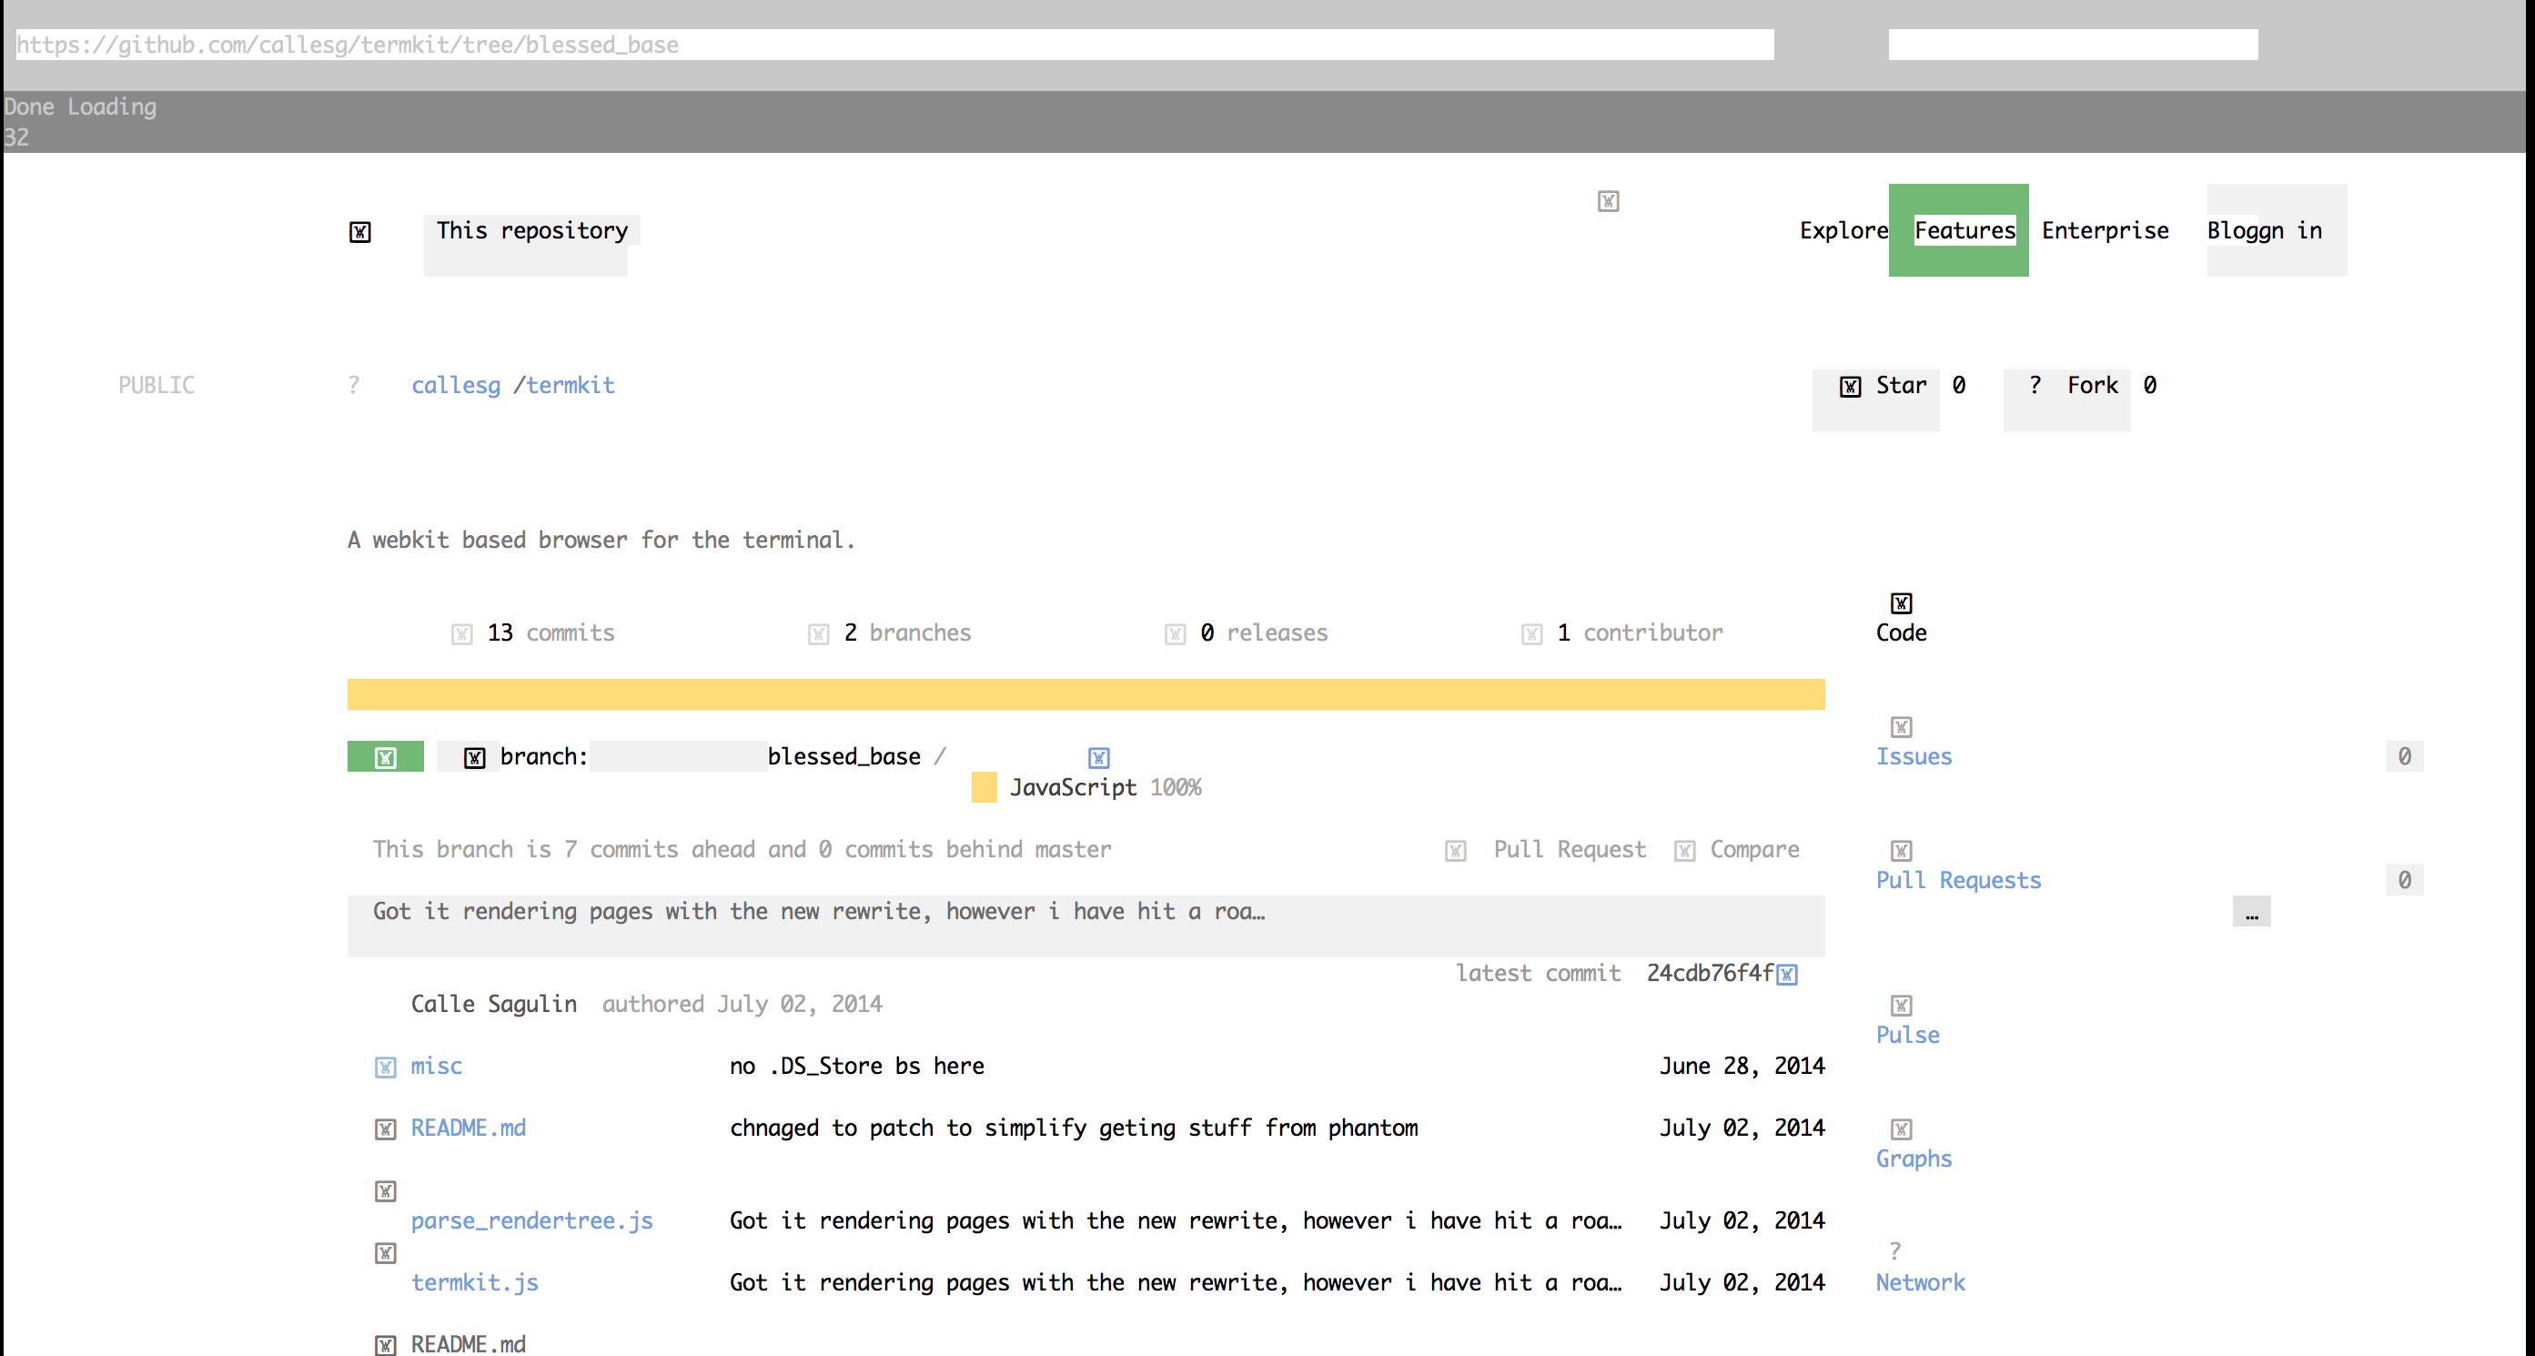Click the copy icon after commit hash 24cdb76f4f
Viewport: 2535px width, 1356px height.
click(x=1787, y=974)
